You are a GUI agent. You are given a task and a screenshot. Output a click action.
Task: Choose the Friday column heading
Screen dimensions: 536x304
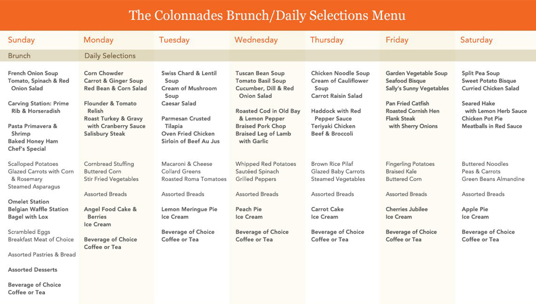(397, 40)
